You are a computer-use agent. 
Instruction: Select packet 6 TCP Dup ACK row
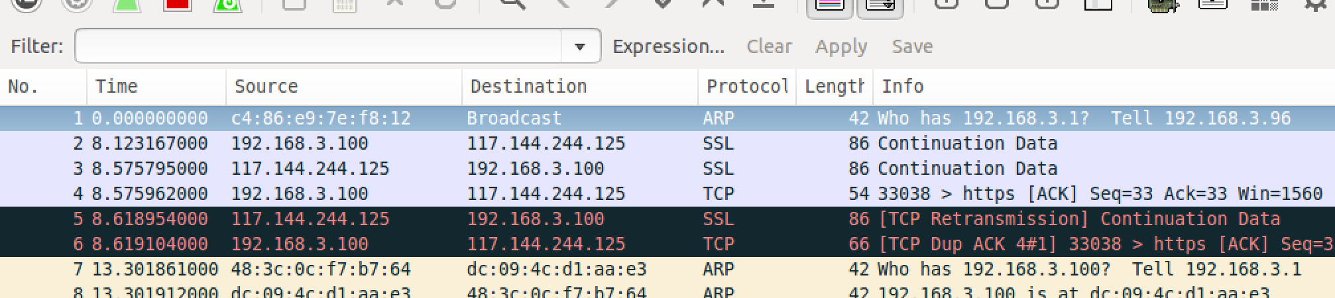click(667, 244)
